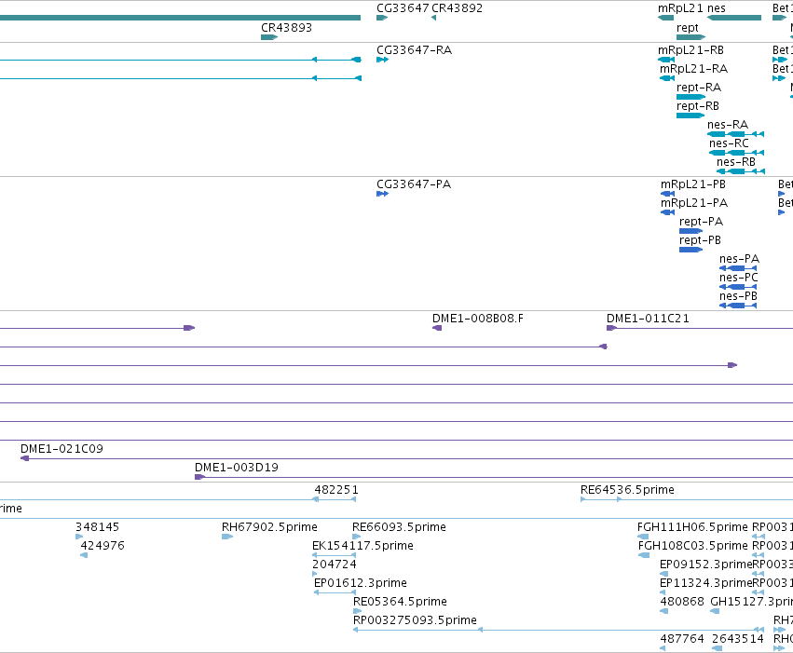Click transcript nes-RB
The image size is (793, 653).
(x=736, y=162)
